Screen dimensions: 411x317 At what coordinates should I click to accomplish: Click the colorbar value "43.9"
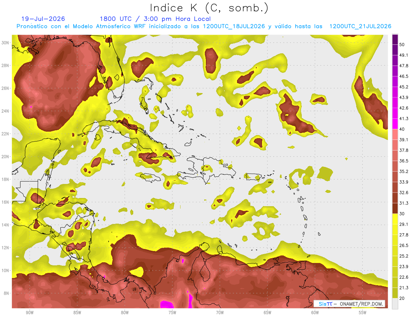pos(404,97)
